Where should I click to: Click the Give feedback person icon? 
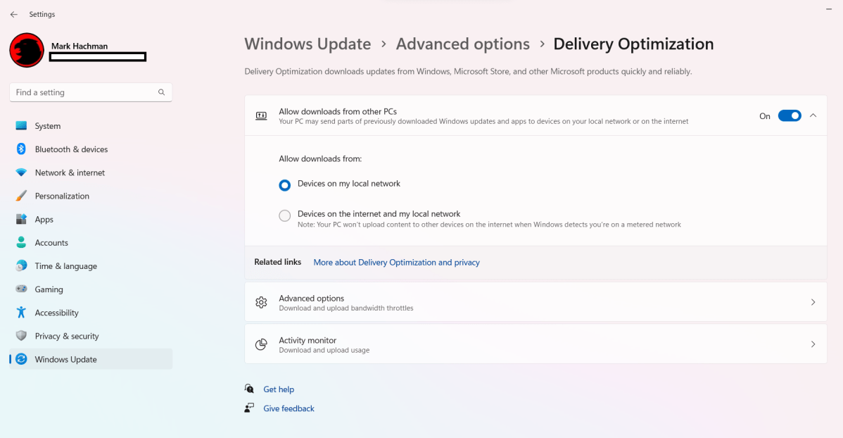[x=249, y=408]
